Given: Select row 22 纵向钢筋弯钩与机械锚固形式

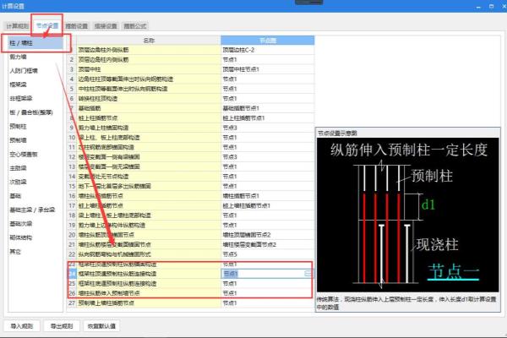Looking at the screenshot, I should (x=149, y=254).
